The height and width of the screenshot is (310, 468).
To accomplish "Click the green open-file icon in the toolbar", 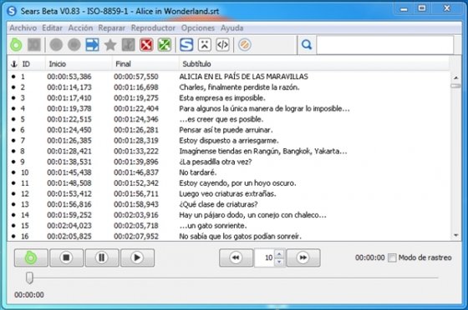I will click(16, 45).
